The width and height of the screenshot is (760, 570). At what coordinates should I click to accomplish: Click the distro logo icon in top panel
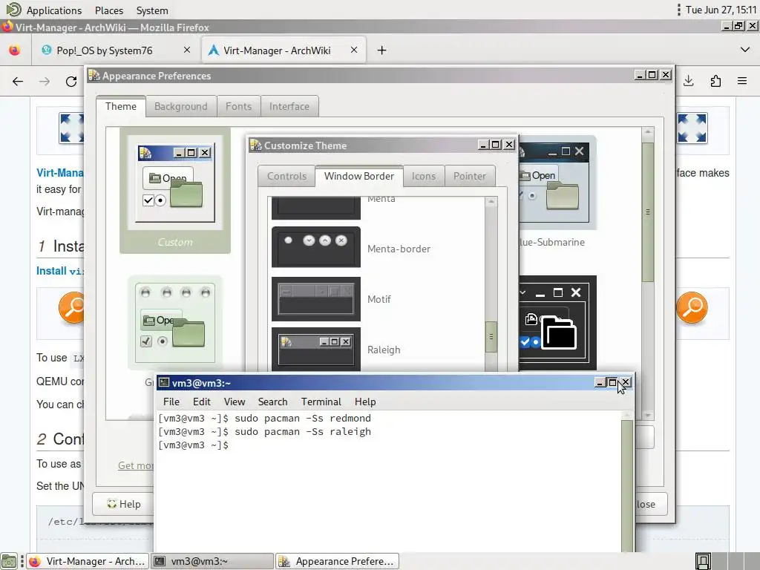tap(13, 10)
